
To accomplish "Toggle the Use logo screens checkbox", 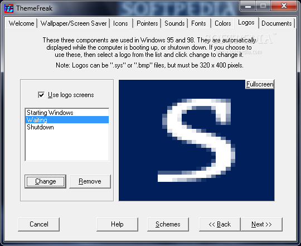I will point(41,95).
